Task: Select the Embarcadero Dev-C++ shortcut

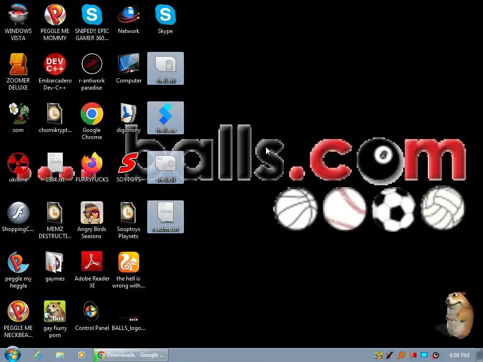Action: (55, 72)
